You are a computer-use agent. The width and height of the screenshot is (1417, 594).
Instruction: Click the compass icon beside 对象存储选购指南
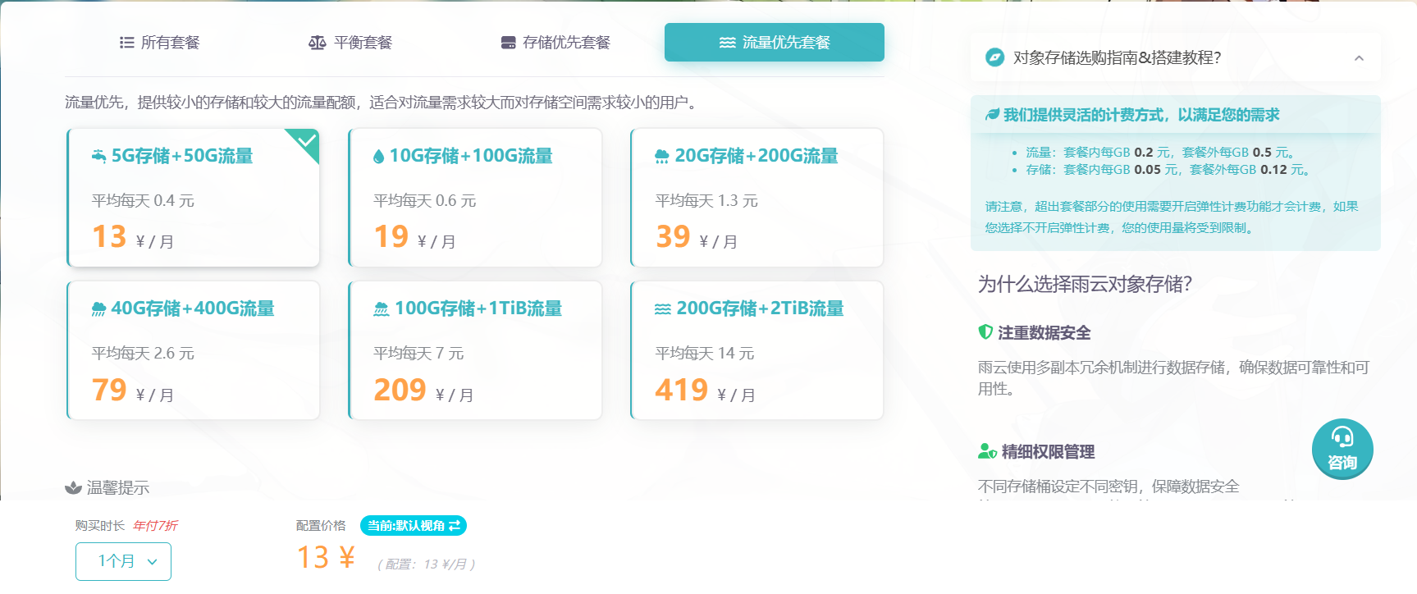pyautogui.click(x=994, y=57)
